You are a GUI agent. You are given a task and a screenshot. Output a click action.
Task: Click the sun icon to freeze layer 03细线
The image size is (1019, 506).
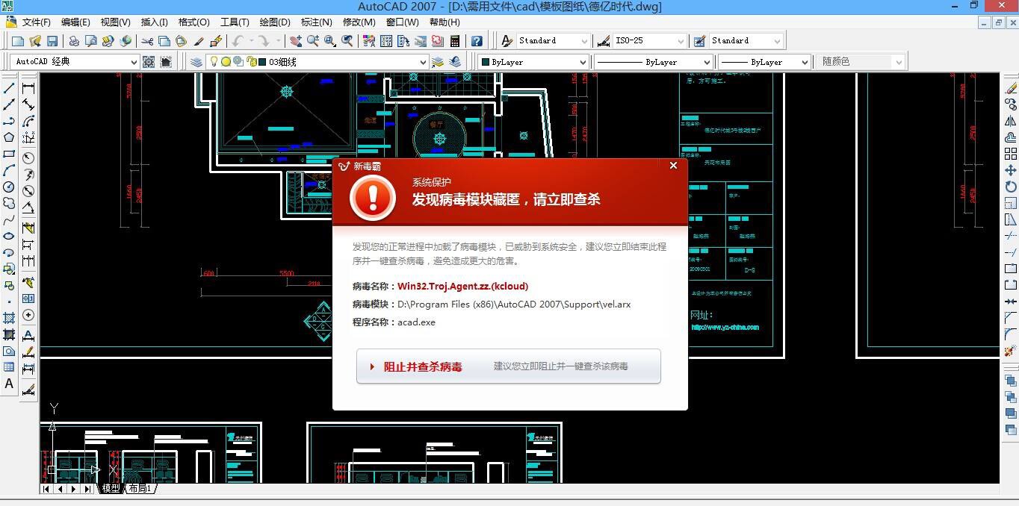(x=226, y=61)
